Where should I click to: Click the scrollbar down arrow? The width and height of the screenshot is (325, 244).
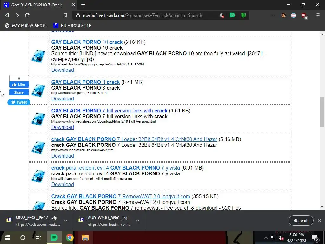click(x=322, y=207)
